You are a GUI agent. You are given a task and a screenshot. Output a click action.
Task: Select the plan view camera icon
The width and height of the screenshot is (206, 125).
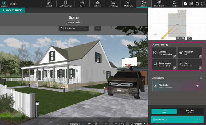pyautogui.click(x=96, y=124)
